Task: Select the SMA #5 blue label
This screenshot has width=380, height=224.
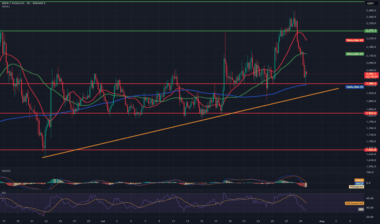Action: click(x=355, y=87)
